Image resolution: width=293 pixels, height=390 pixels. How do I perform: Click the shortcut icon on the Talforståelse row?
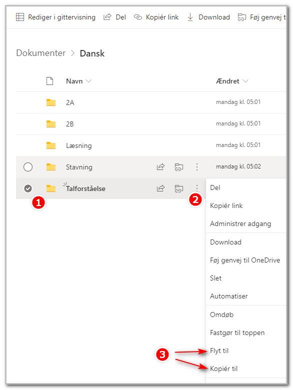(179, 188)
